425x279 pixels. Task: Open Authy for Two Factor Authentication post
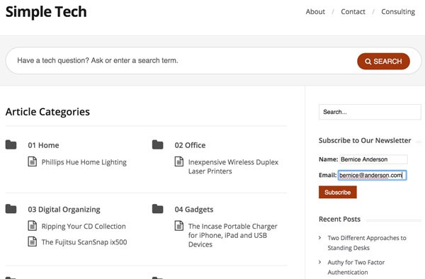[356, 267]
